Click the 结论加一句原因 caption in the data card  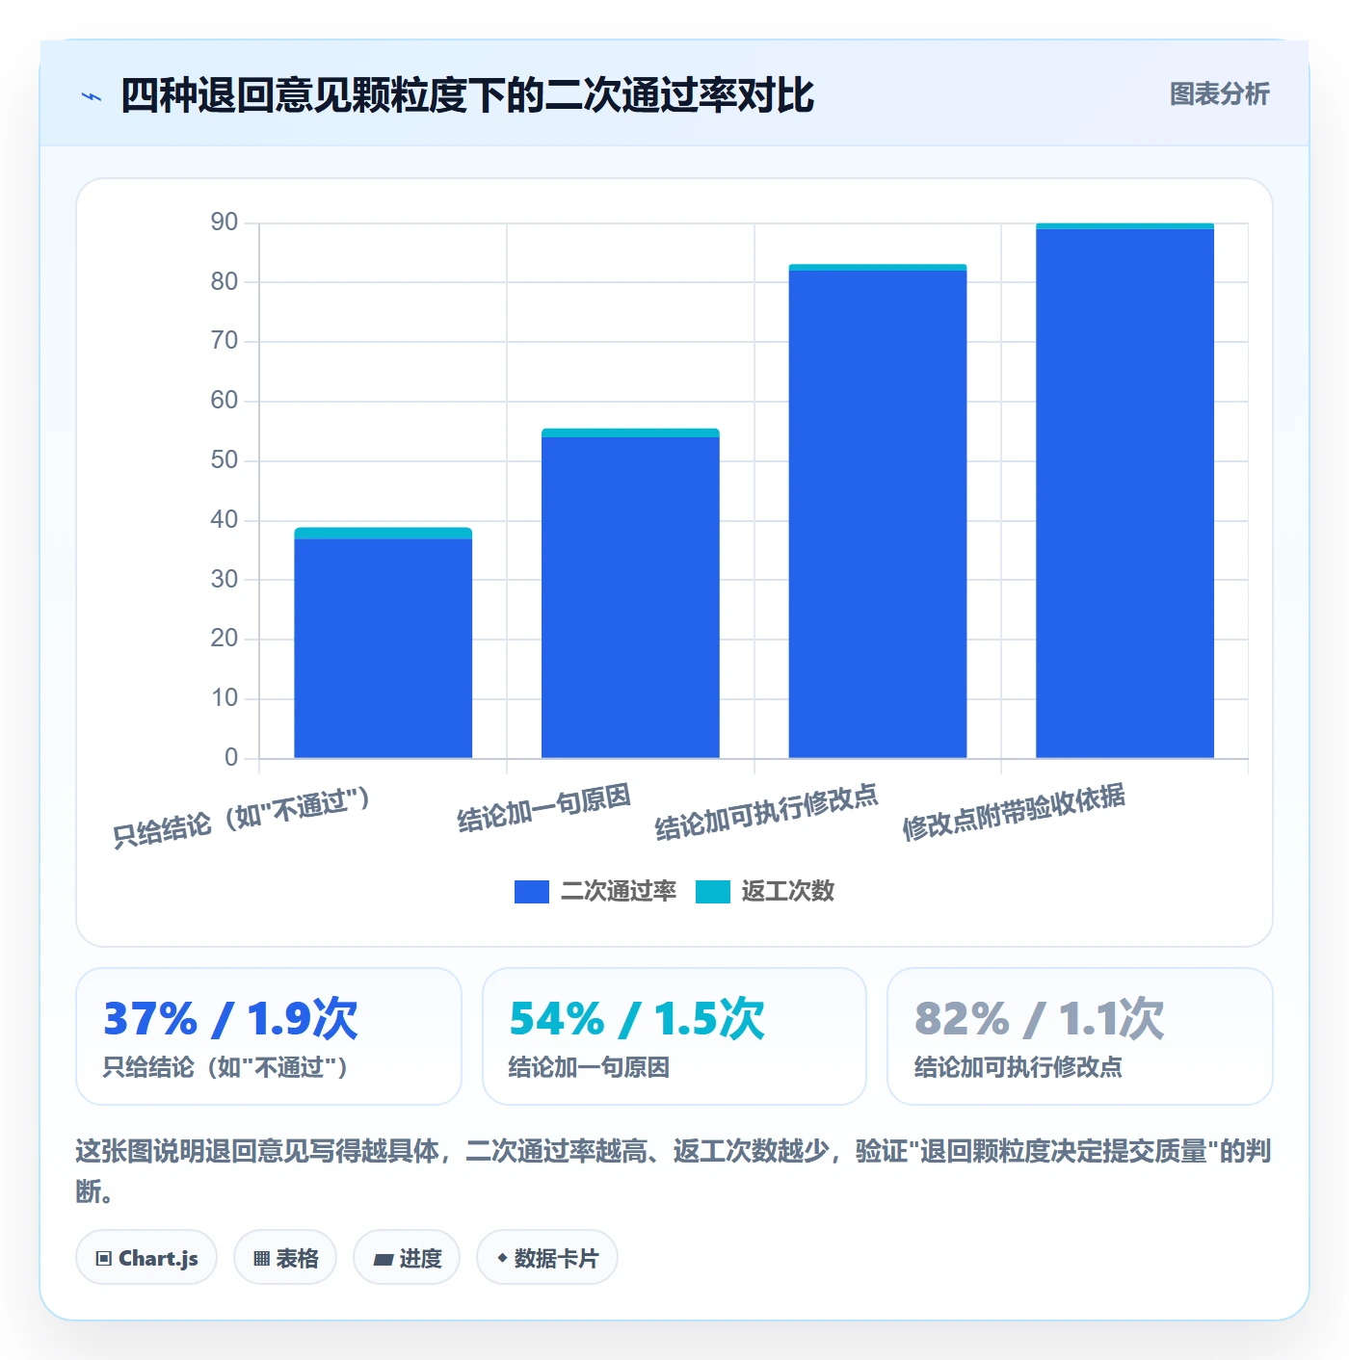[x=589, y=1067]
